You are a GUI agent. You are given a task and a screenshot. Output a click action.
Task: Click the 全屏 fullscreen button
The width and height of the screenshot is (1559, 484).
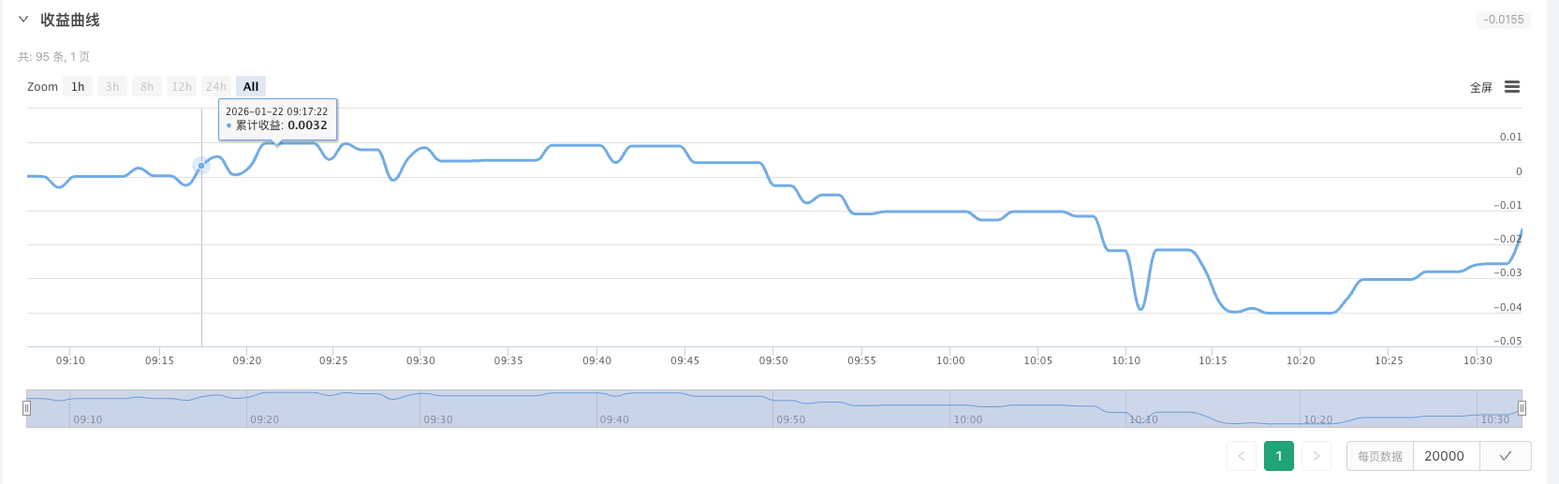(x=1480, y=88)
